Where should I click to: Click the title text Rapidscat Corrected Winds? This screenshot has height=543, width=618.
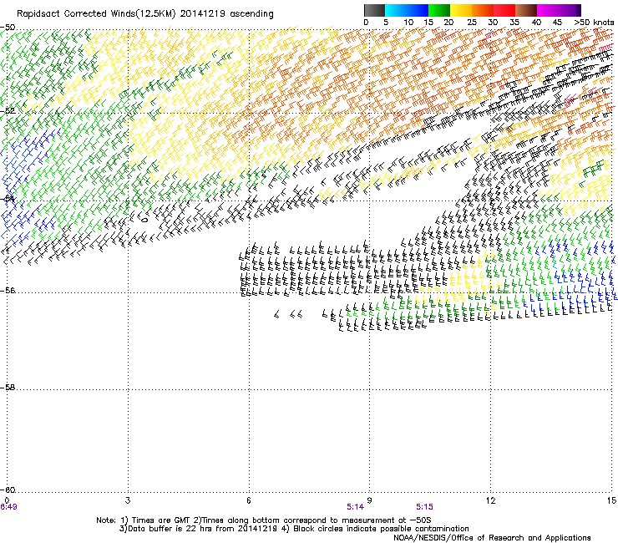click(x=76, y=14)
